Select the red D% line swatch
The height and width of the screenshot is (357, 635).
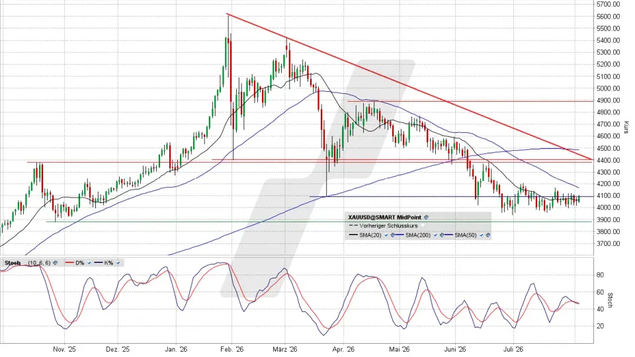(69, 262)
